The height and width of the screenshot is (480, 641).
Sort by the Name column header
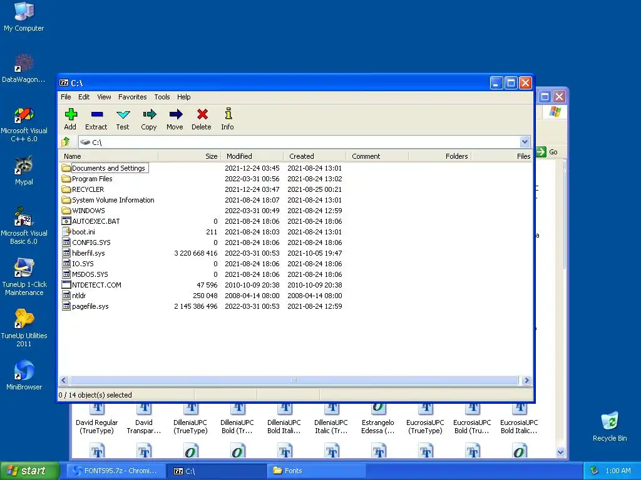[x=109, y=156]
